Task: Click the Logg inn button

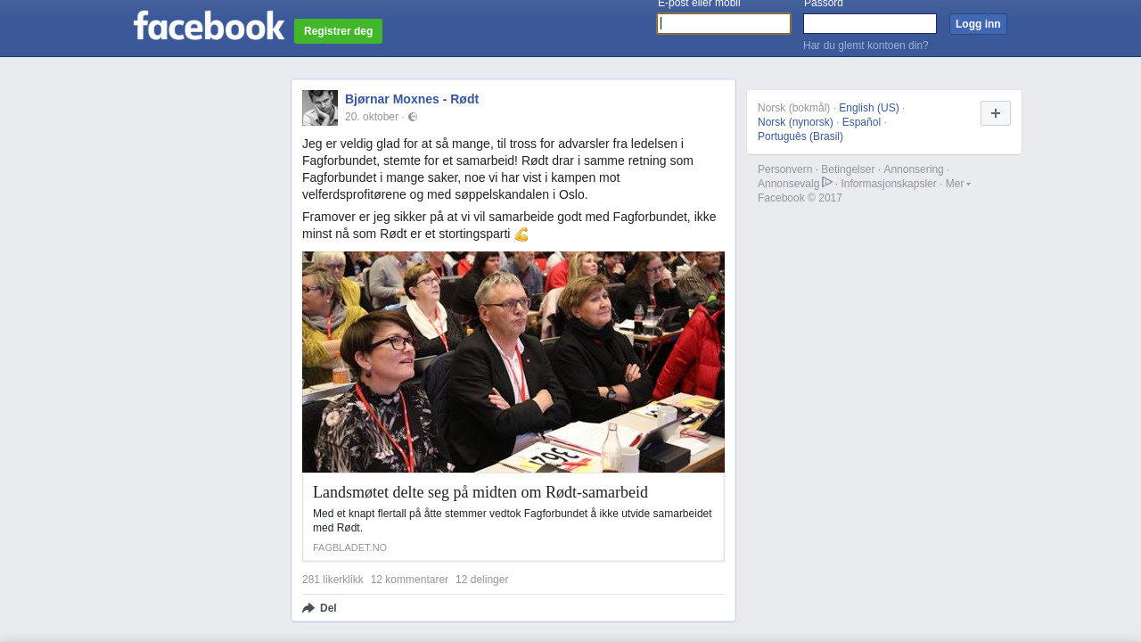Action: [978, 24]
